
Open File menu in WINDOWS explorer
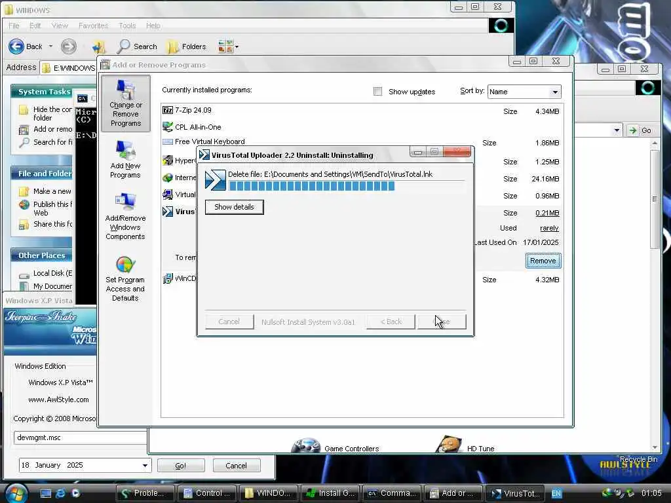tap(14, 26)
